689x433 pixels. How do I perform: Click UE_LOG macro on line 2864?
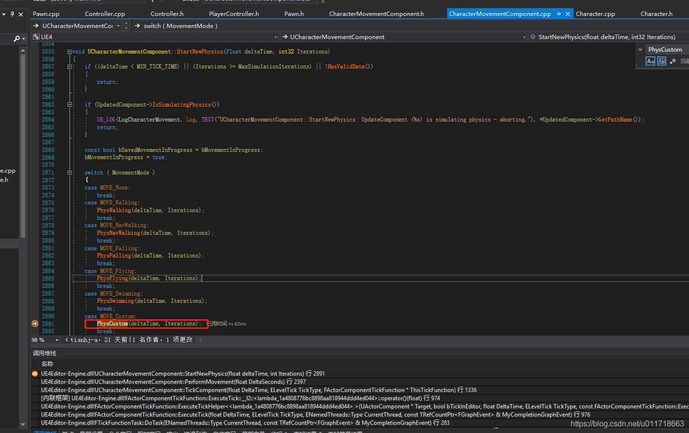point(106,120)
